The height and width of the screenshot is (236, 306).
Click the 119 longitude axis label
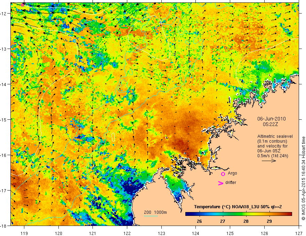pos(24,233)
